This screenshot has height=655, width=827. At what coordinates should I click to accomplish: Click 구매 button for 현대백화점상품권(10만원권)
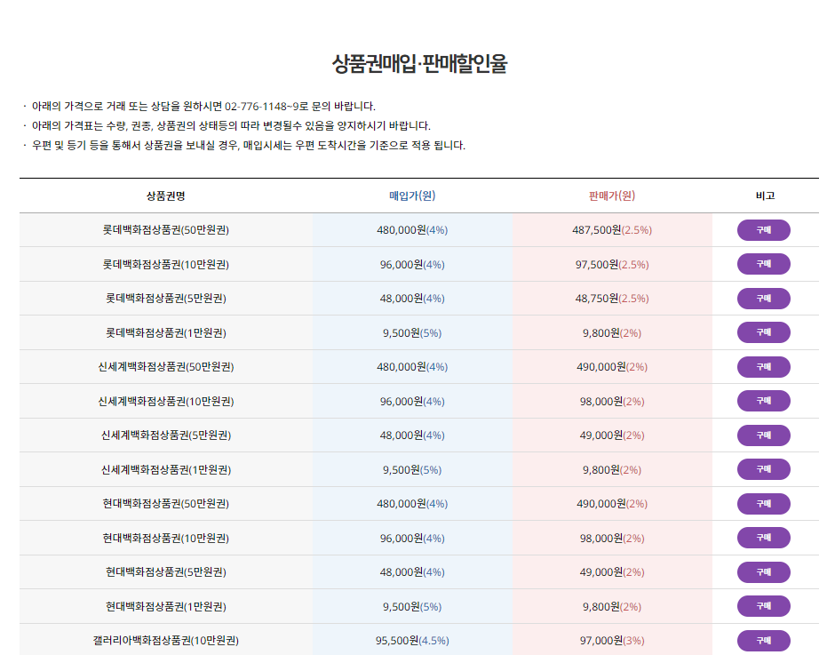coord(763,538)
